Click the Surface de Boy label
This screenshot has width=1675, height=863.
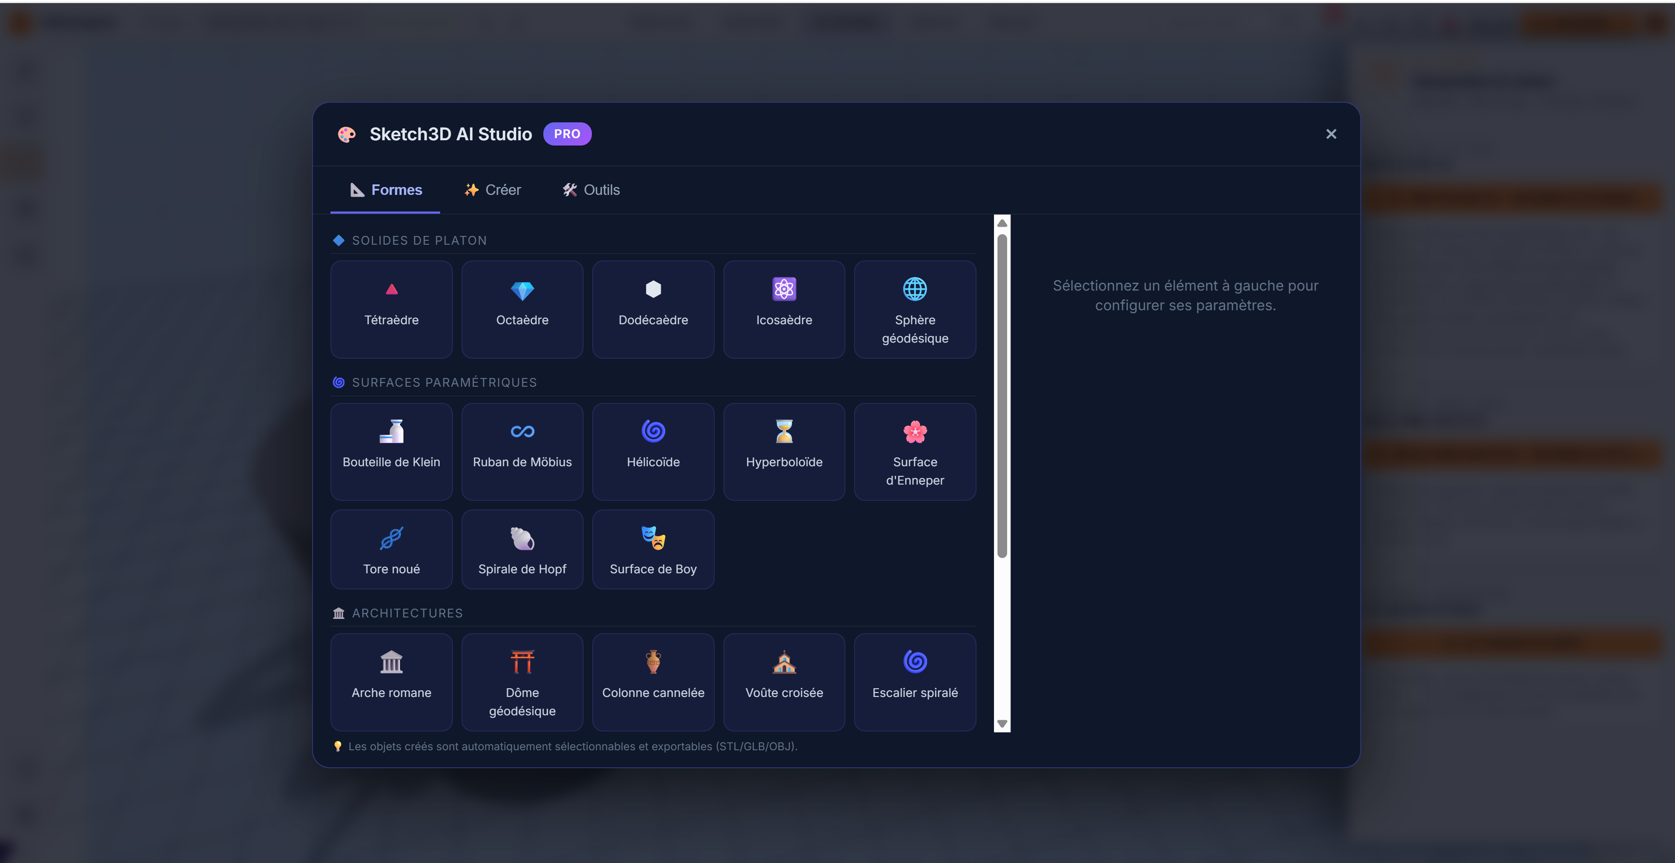[653, 568]
